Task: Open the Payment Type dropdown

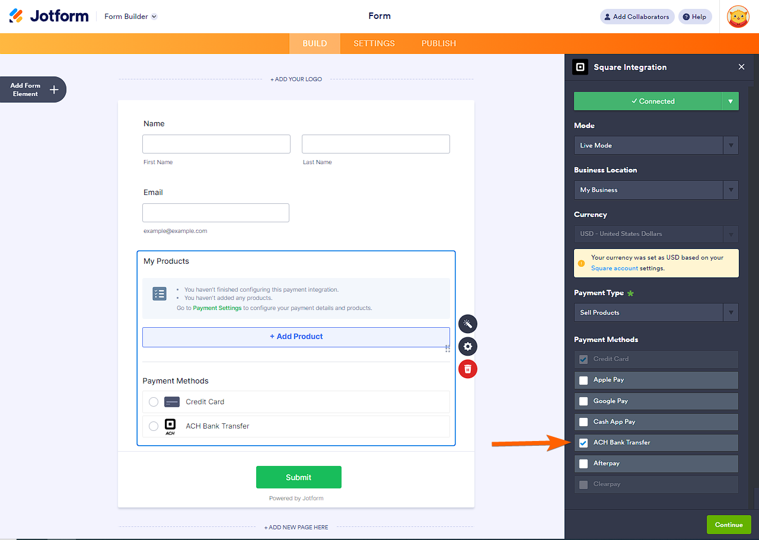Action: click(656, 312)
